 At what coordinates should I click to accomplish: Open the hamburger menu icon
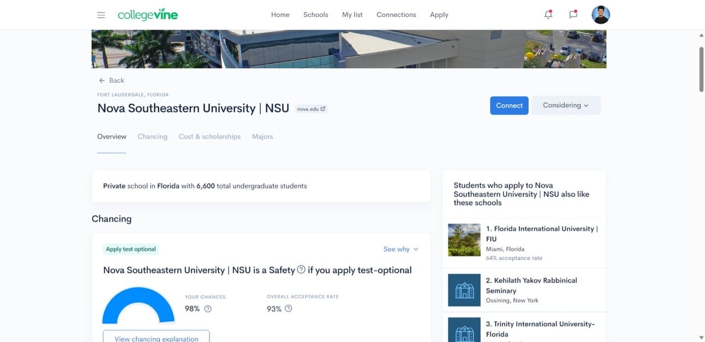click(x=101, y=15)
